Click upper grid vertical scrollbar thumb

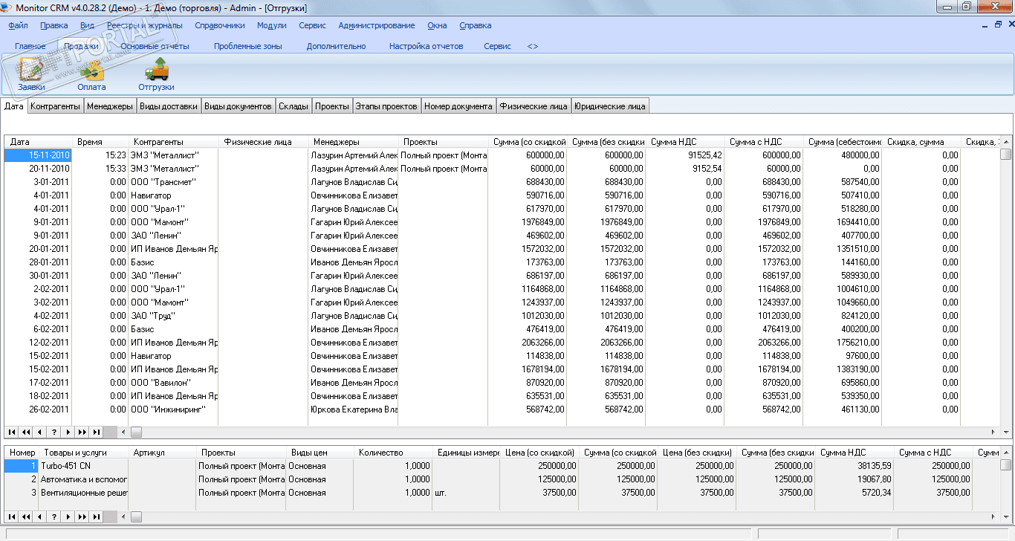tap(1005, 155)
